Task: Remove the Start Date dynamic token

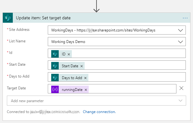Action: coord(82,66)
